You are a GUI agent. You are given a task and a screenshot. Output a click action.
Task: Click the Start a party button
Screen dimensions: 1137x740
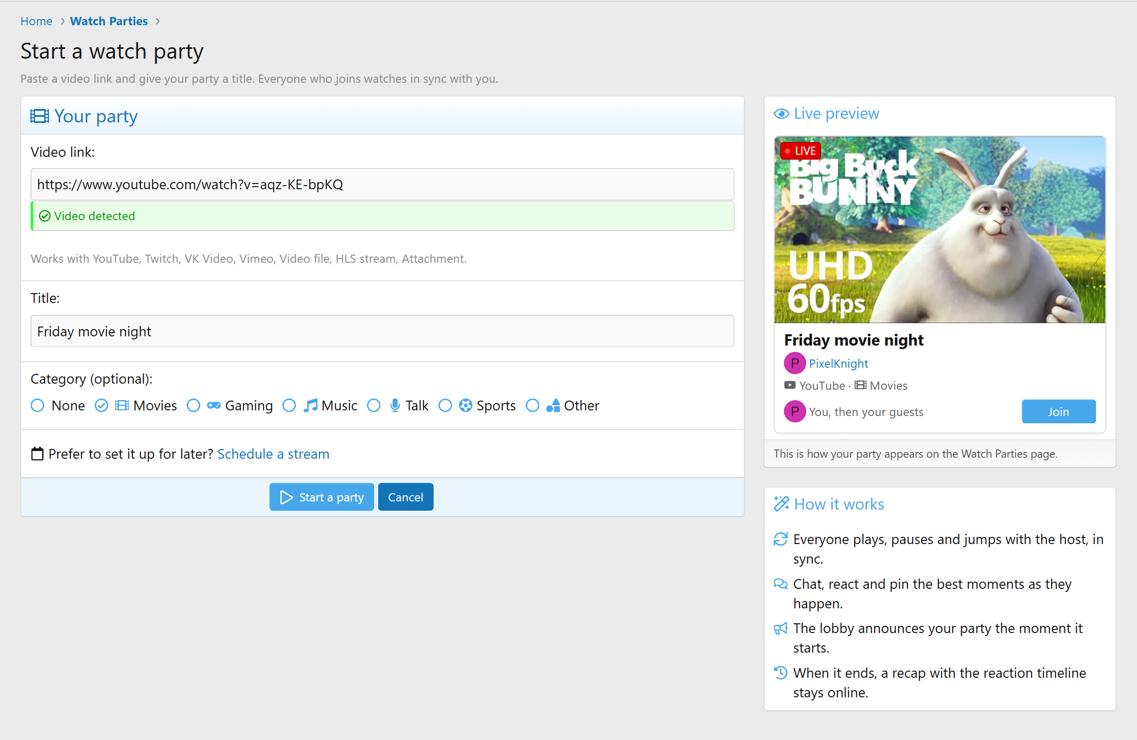click(322, 497)
